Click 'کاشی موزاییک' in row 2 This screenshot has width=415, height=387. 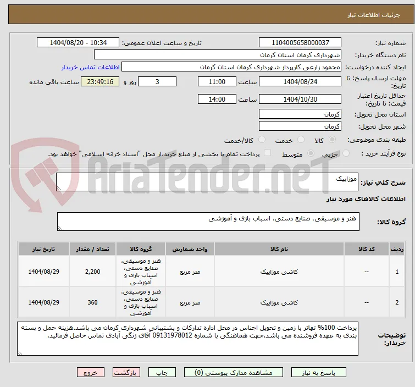[x=279, y=302]
